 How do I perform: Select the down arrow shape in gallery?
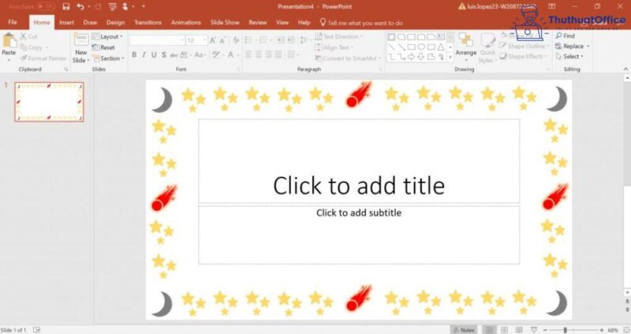[x=421, y=57]
